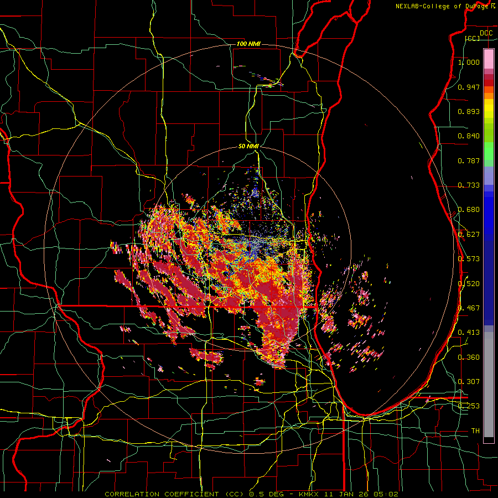Click the 100 NMI range ring label

coord(248,44)
